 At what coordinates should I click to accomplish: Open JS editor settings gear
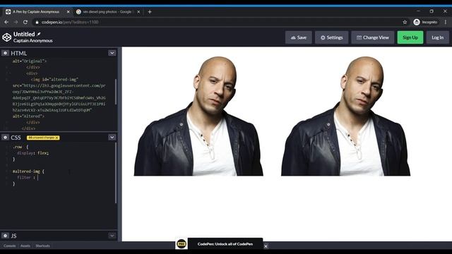(5, 236)
